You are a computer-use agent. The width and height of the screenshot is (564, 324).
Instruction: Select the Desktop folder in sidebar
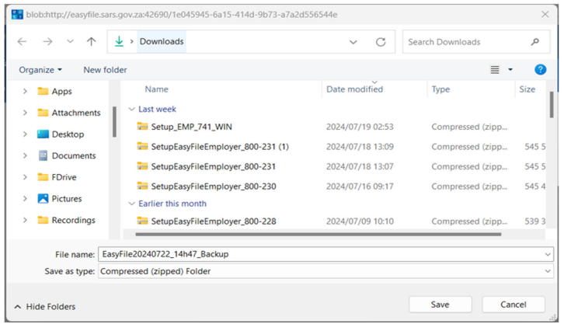pyautogui.click(x=68, y=134)
